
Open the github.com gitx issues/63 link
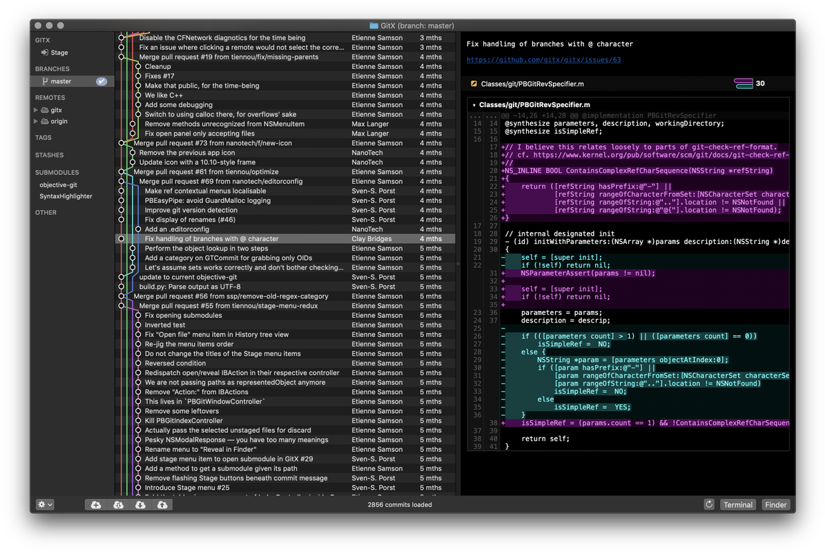click(543, 59)
